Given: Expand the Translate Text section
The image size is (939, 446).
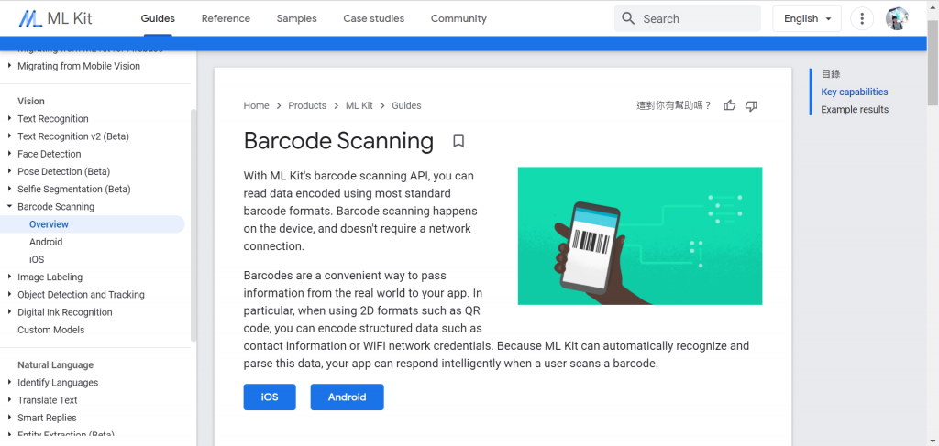Looking at the screenshot, I should (9, 400).
